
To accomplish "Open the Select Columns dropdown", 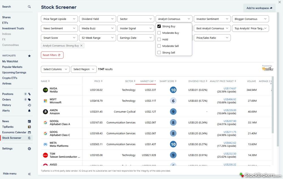I will coord(55,69).
